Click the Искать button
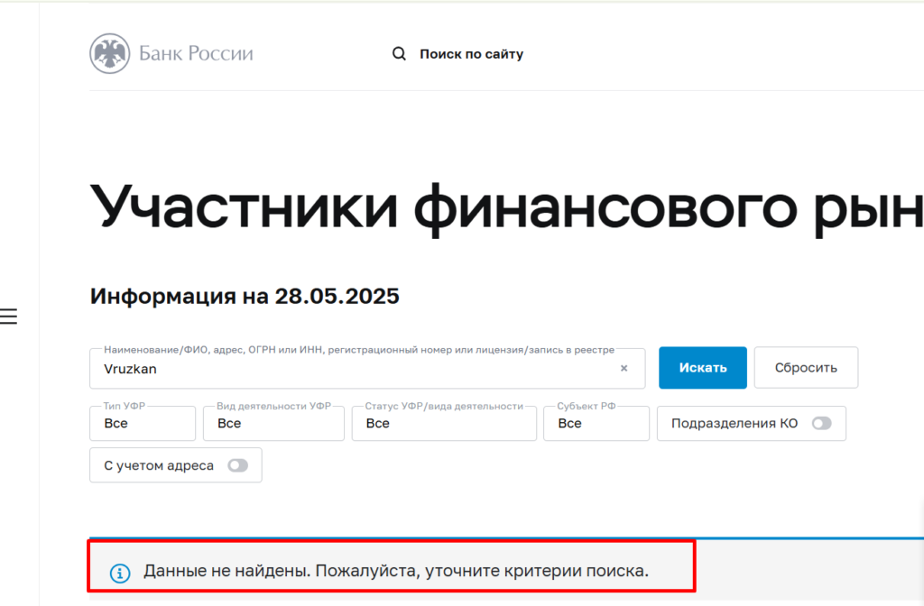The height and width of the screenshot is (606, 924). [702, 368]
